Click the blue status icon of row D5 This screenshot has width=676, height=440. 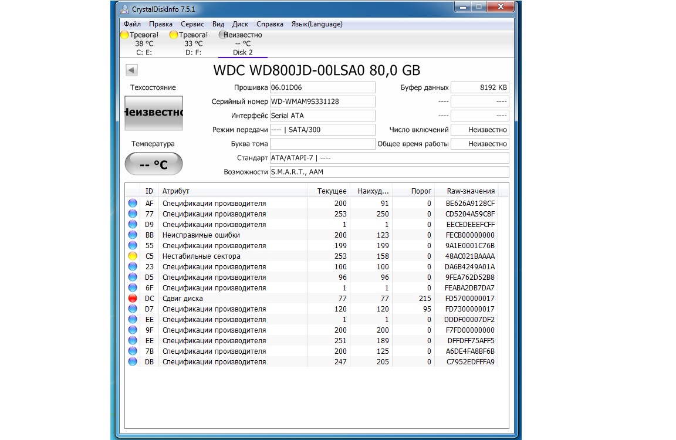(x=133, y=277)
